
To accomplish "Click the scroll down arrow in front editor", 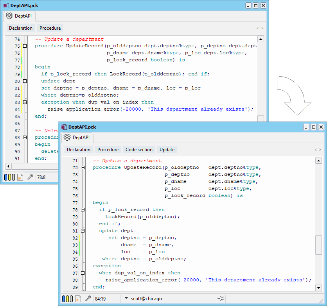I will click(x=318, y=288).
